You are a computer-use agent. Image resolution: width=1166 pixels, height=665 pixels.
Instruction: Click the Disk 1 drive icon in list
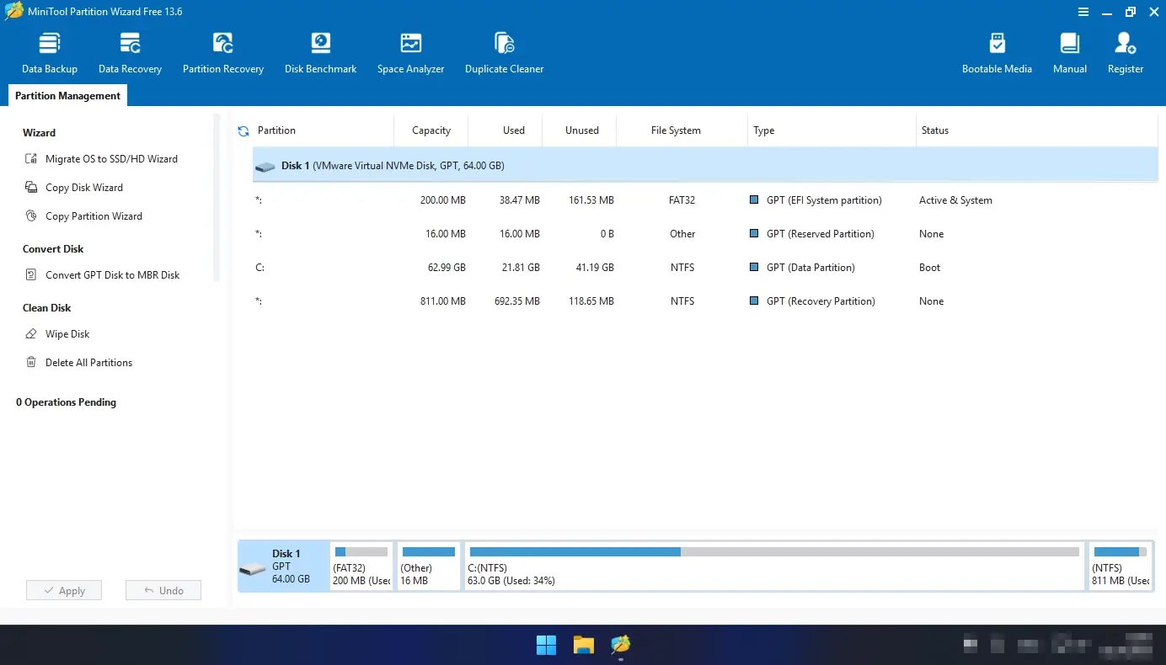pyautogui.click(x=265, y=167)
